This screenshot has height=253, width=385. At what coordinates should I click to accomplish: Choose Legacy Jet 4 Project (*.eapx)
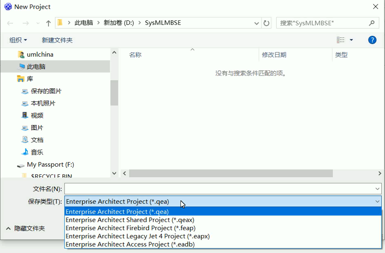point(223,236)
